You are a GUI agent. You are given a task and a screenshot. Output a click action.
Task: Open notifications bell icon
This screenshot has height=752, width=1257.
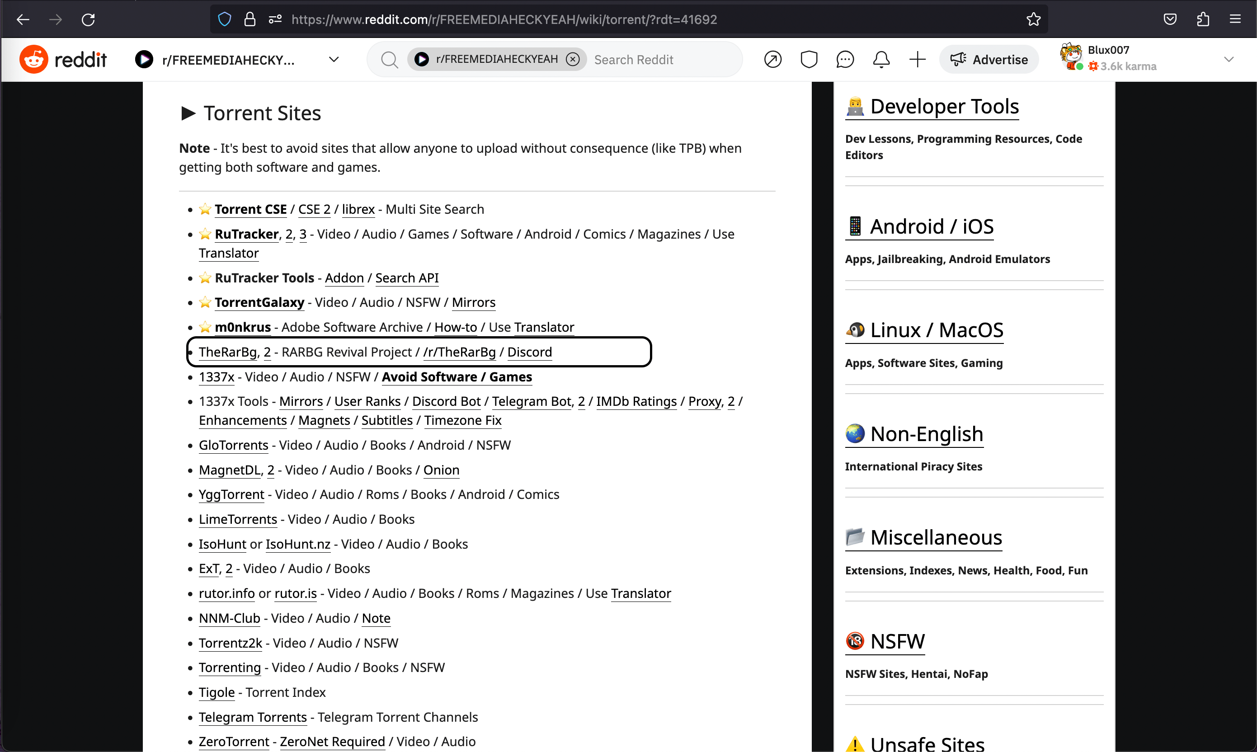pos(881,59)
